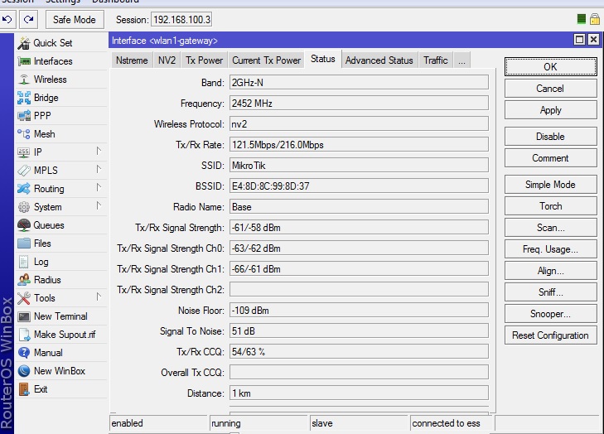Open the Align... button
604x434 pixels.
(x=550, y=271)
